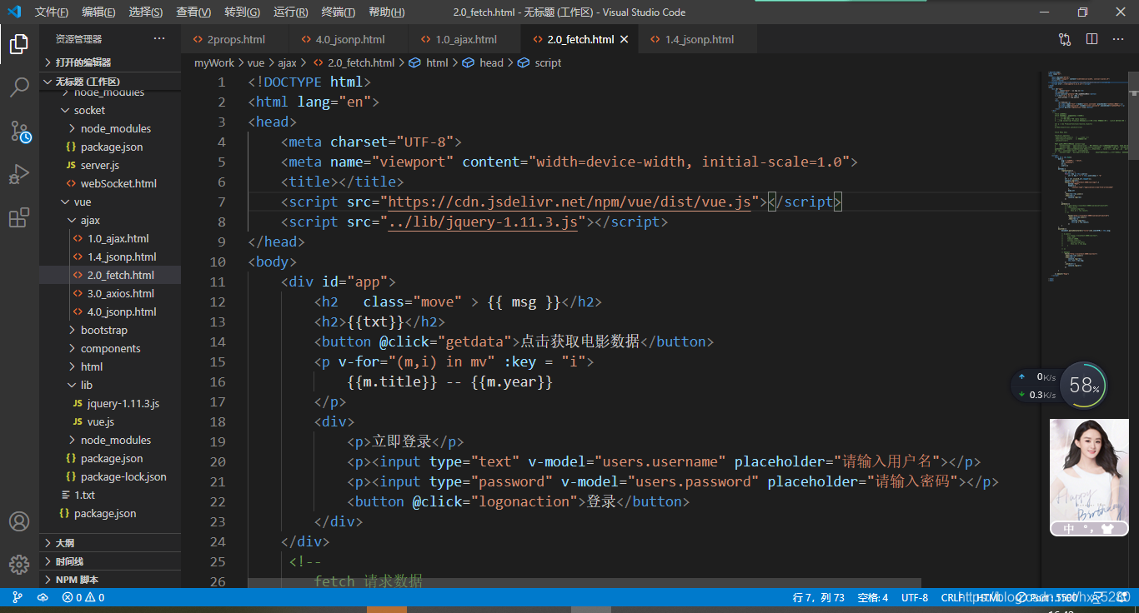This screenshot has width=1139, height=613.
Task: Click the script symbol icon in breadcrumb
Action: click(x=524, y=62)
